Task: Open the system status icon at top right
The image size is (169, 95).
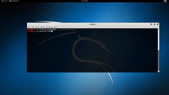Action: tap(165, 1)
